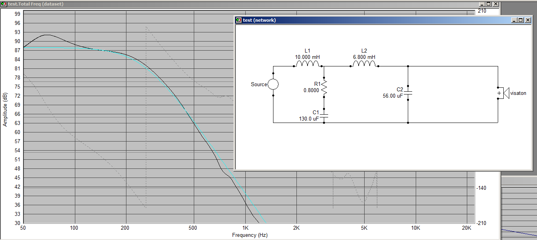Click the L1 component label
Viewport: 537px width, 240px height.
307,51
